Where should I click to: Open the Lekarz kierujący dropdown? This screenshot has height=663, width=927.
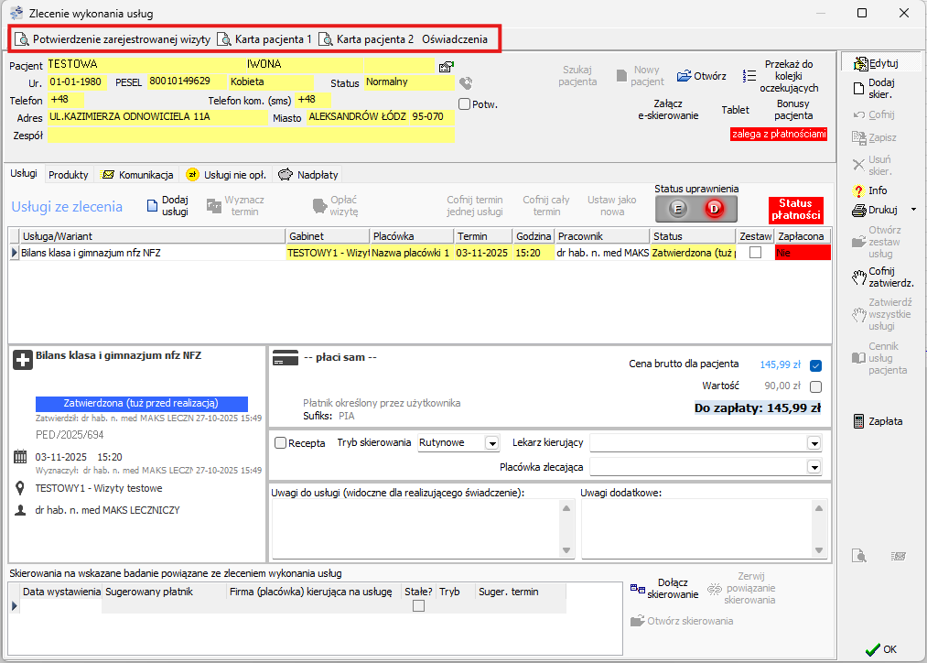pos(814,443)
